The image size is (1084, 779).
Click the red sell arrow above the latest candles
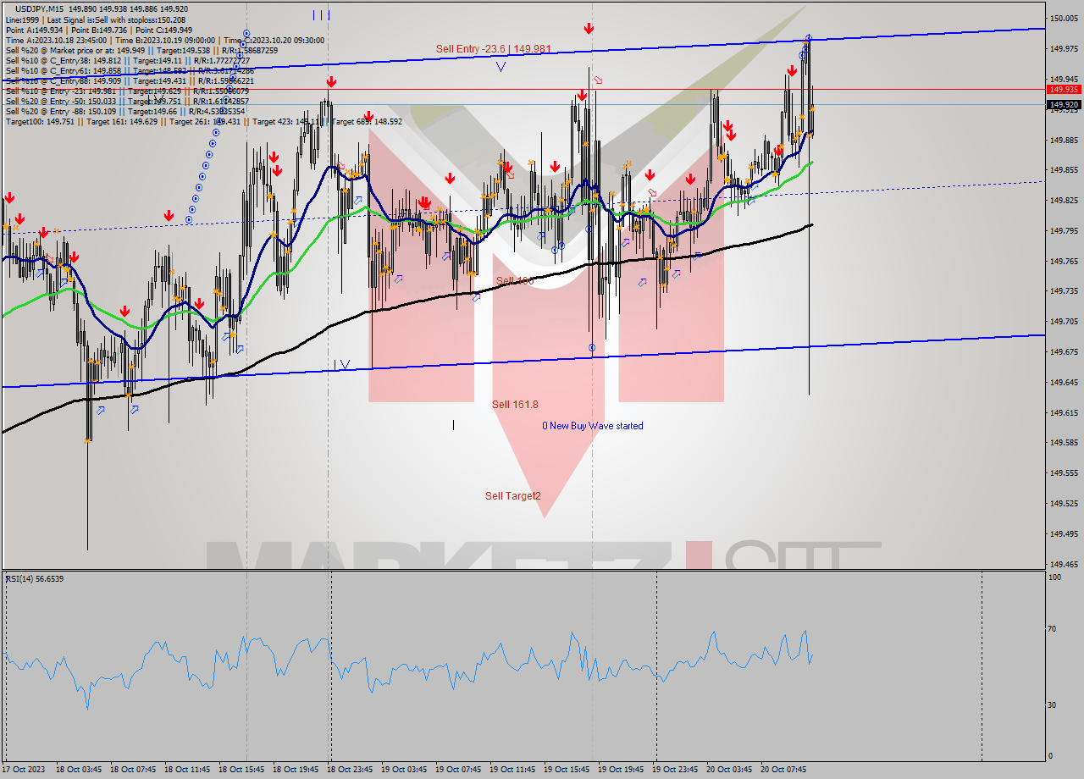click(x=792, y=70)
